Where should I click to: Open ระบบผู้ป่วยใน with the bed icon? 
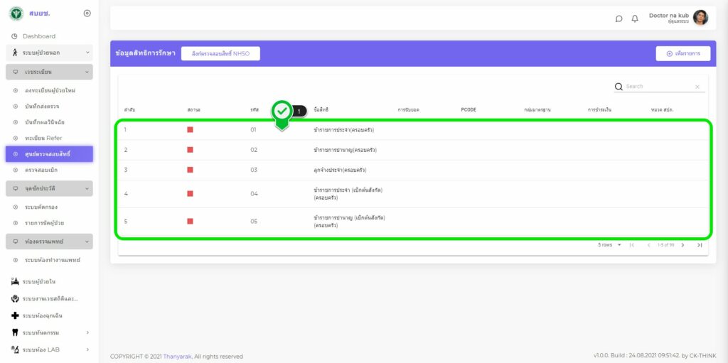(15, 282)
